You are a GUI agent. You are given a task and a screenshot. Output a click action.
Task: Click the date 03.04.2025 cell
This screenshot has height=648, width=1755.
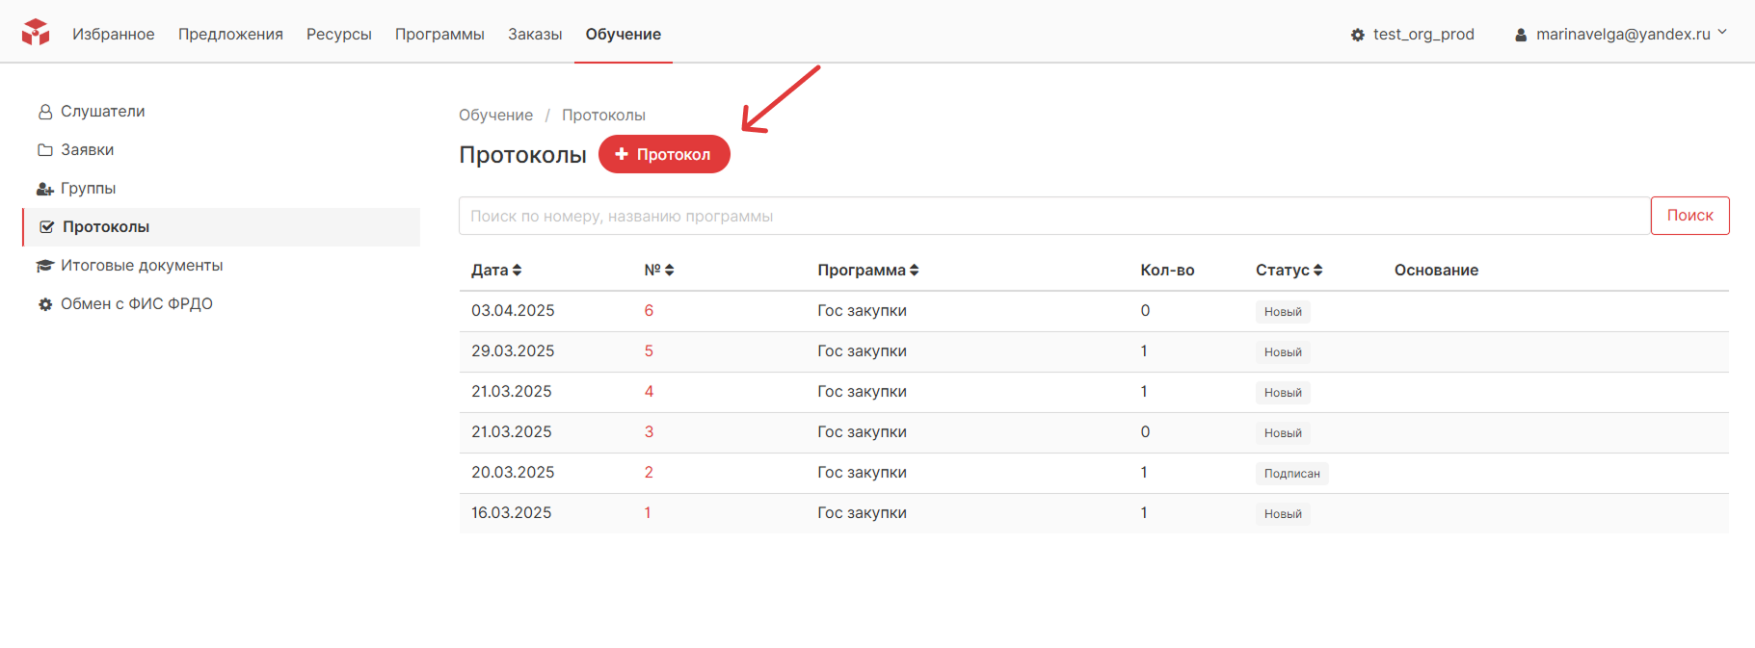(513, 310)
